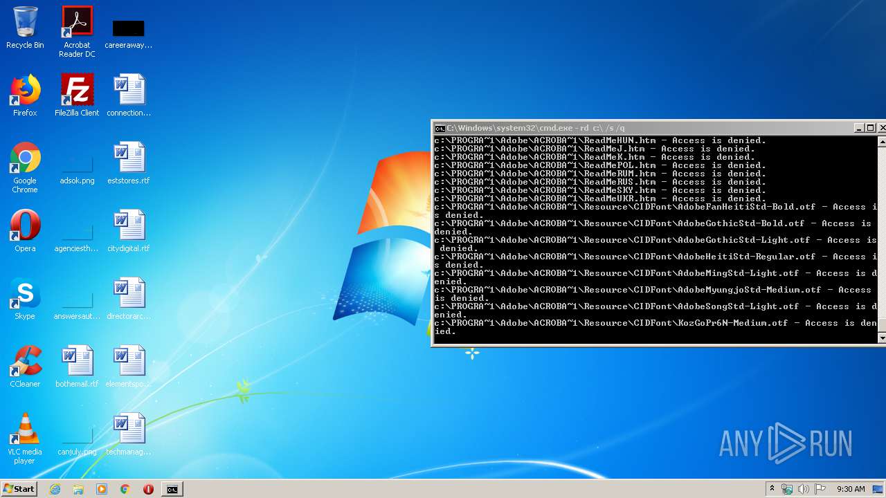The width and height of the screenshot is (886, 498).
Task: Open media player taskbar icon
Action: pos(102,489)
